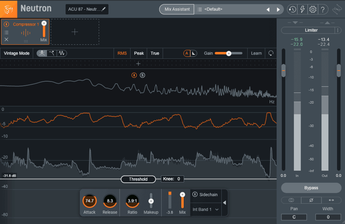Select RMS detection mode
This screenshot has width=345, height=224.
click(x=122, y=54)
